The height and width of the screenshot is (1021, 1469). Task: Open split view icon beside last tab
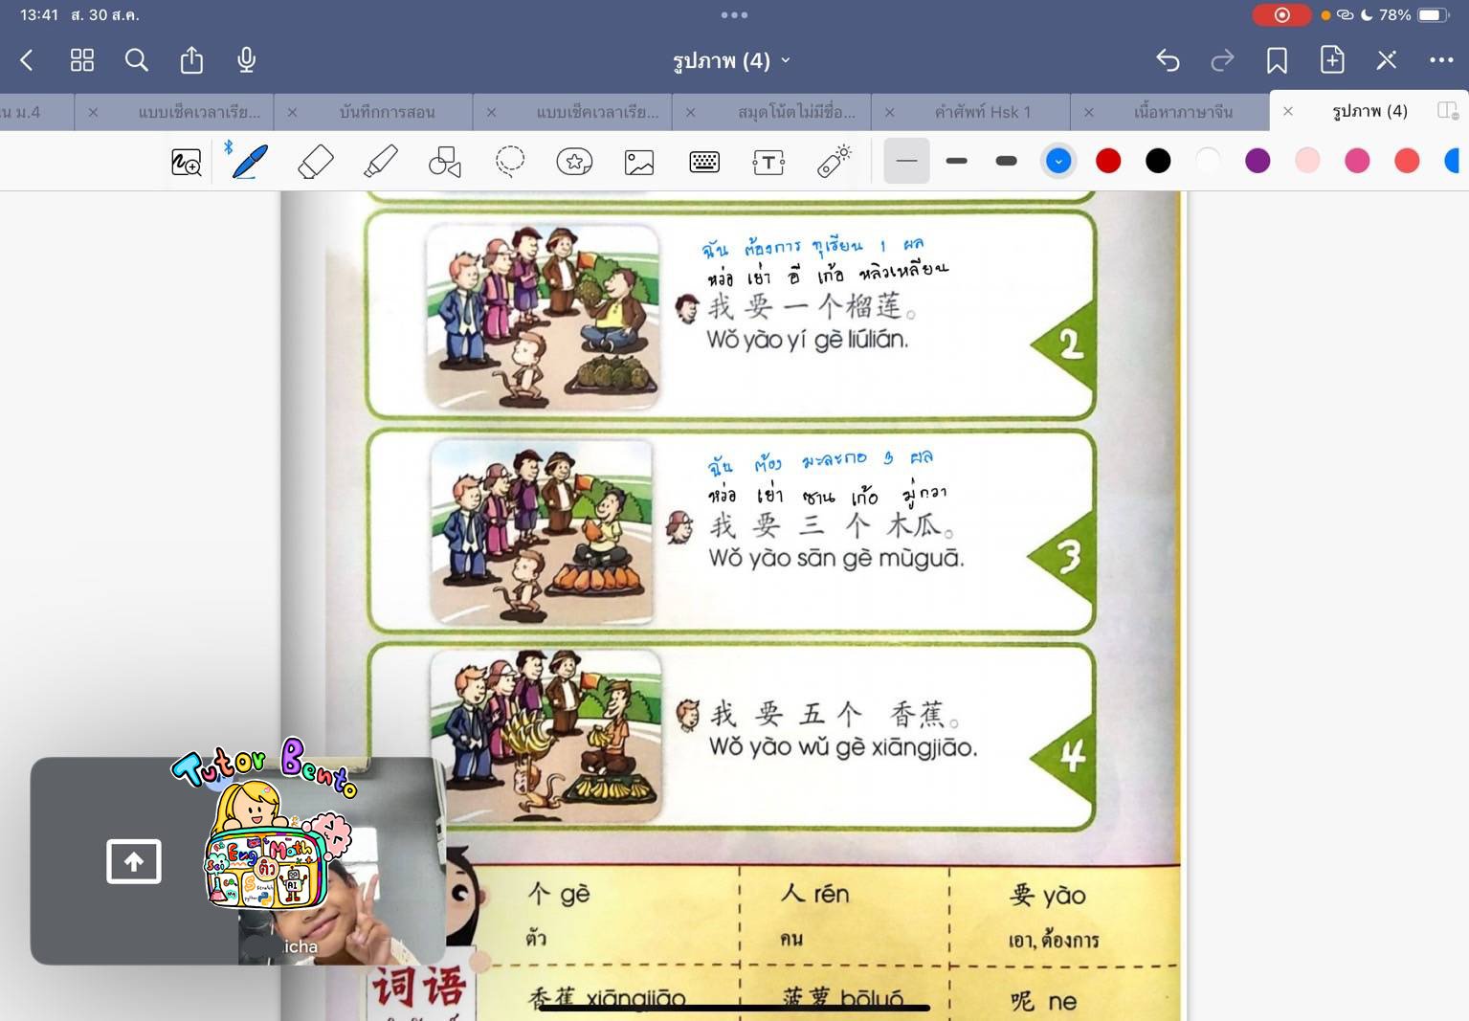[x=1448, y=111]
